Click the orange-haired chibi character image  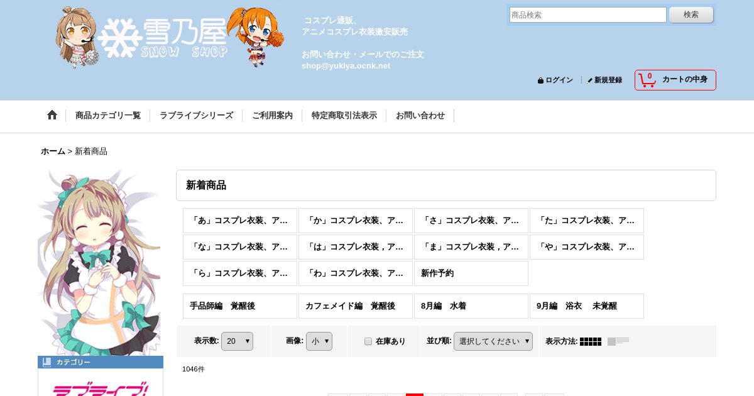256,36
